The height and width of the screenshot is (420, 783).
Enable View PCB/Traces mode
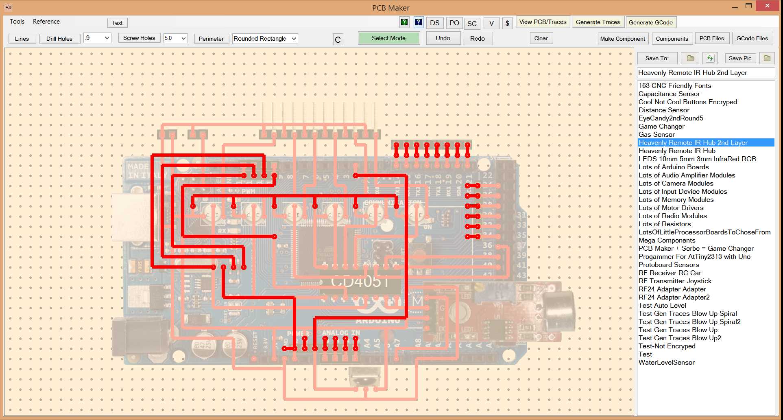[x=543, y=22]
